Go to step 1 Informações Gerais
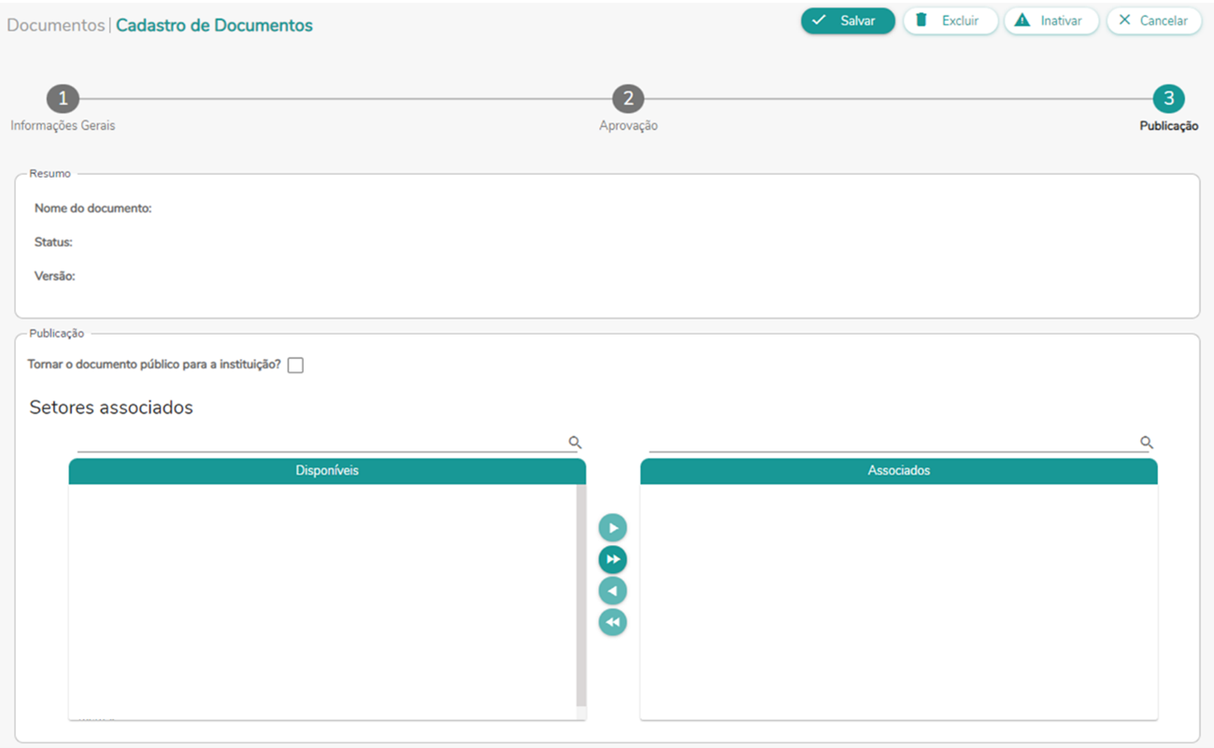Viewport: 1214px width, 748px height. [x=63, y=99]
